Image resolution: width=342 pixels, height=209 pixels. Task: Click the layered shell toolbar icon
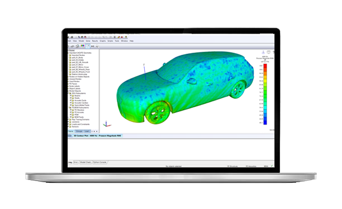pyautogui.click(x=78, y=46)
